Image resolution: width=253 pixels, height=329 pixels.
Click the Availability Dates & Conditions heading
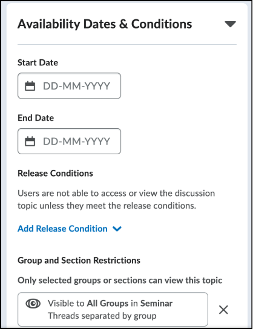click(105, 24)
